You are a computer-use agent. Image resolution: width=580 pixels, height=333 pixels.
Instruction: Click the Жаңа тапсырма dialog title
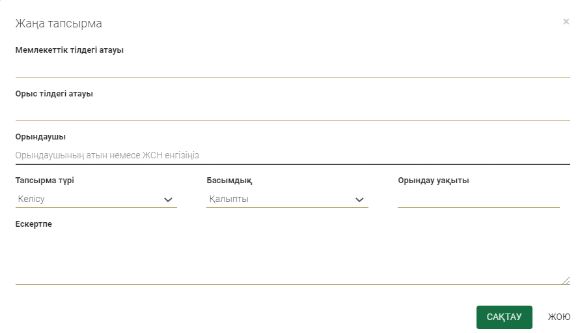click(59, 24)
